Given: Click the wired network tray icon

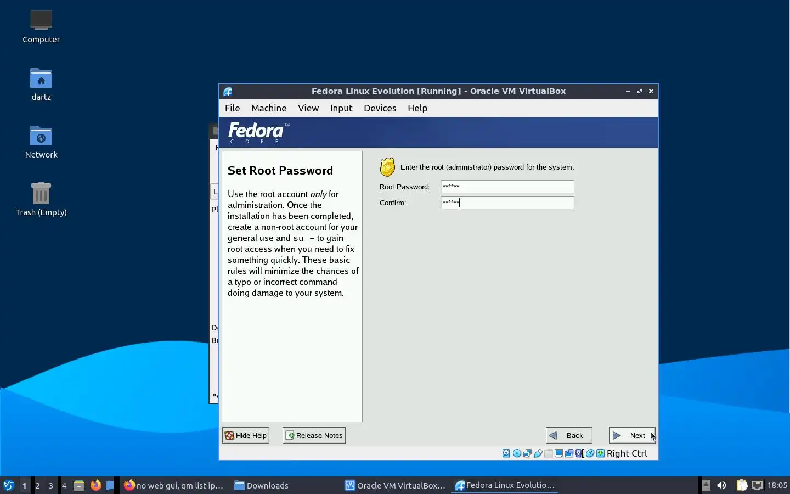Looking at the screenshot, I should tap(757, 485).
